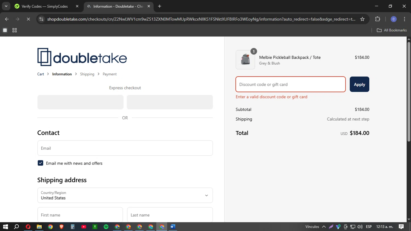The height and width of the screenshot is (231, 411).
Task: Open Chrome's three-dot menu
Action: (x=404, y=19)
